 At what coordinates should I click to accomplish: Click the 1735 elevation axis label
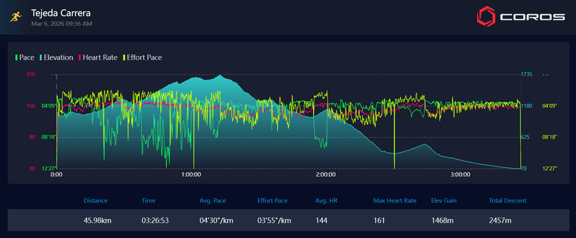[526, 74]
